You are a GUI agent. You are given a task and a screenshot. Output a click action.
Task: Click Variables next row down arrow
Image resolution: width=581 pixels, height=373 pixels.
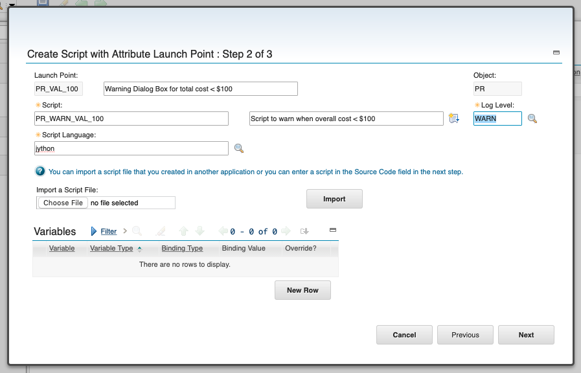click(199, 231)
